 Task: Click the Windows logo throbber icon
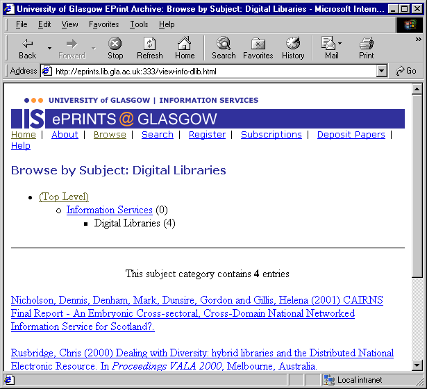[x=410, y=25]
